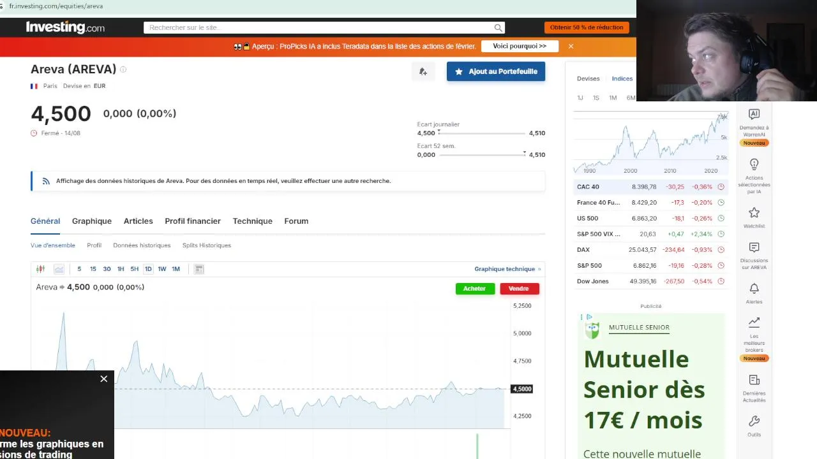Click clock icon in S&P 500 VIX row
The image size is (817, 459).
(x=721, y=234)
